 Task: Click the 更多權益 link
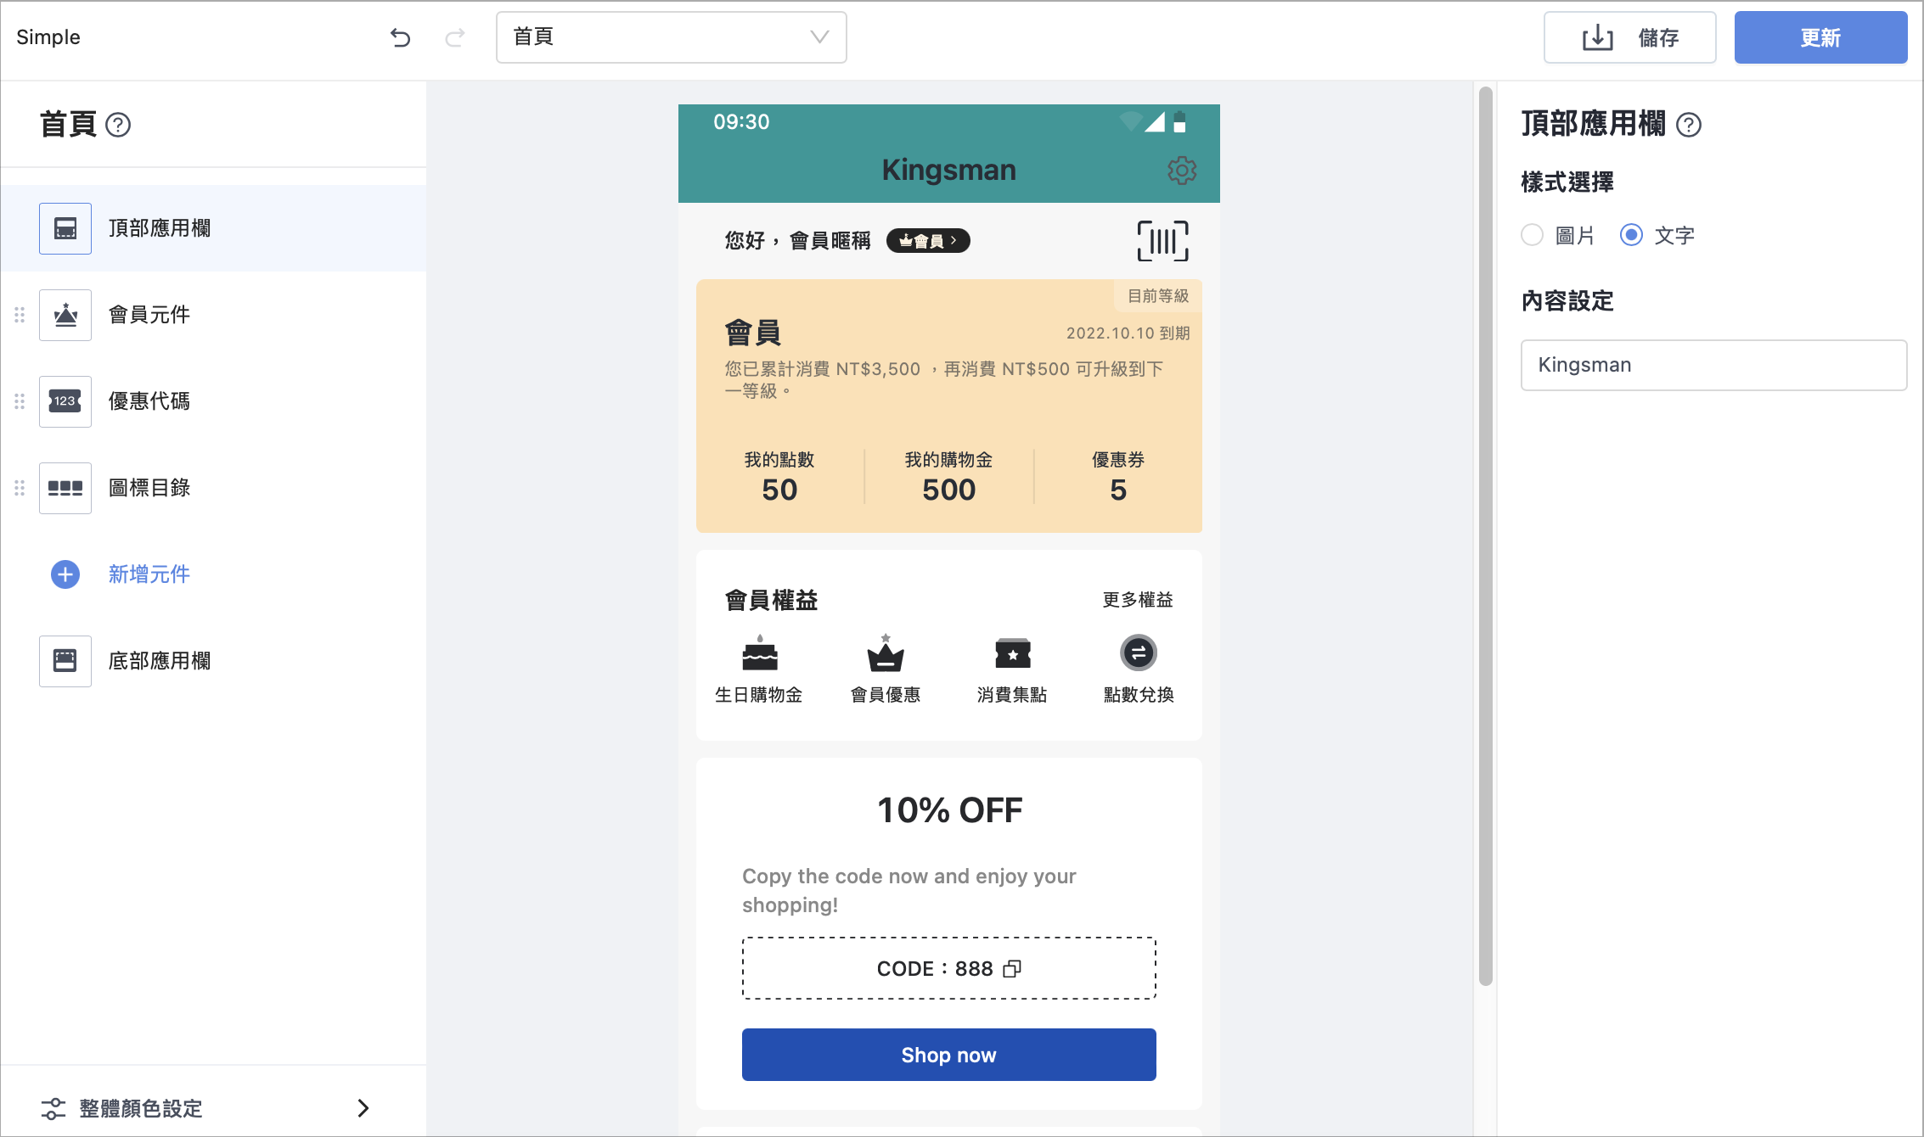point(1138,600)
